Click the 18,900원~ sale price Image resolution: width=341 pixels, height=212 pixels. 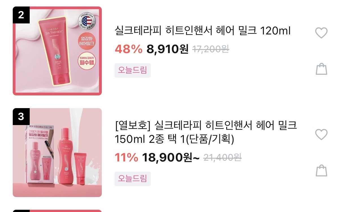[x=171, y=158]
